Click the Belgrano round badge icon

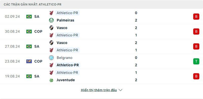click(x=52, y=58)
